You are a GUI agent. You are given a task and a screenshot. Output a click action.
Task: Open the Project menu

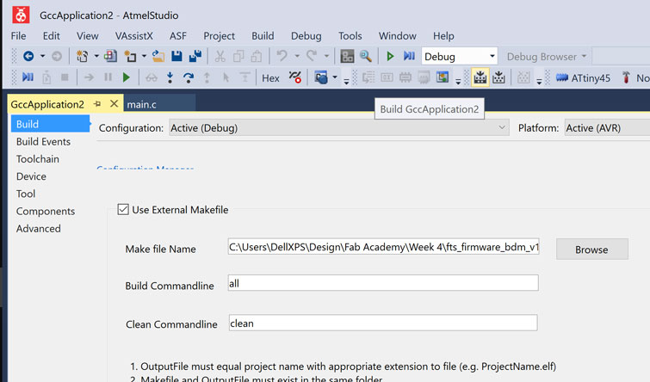pyautogui.click(x=219, y=36)
